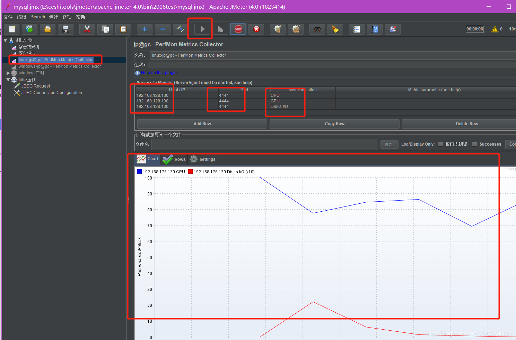
Task: Create a new test plan with New icon
Action: pos(12,29)
